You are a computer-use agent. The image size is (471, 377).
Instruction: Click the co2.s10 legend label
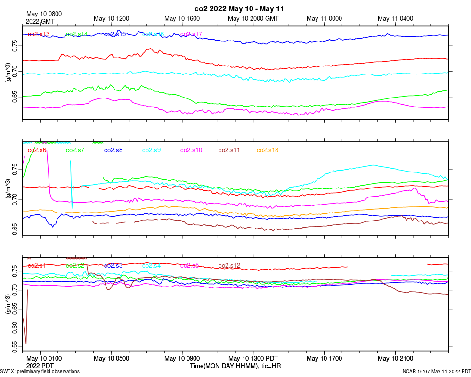(x=191, y=150)
